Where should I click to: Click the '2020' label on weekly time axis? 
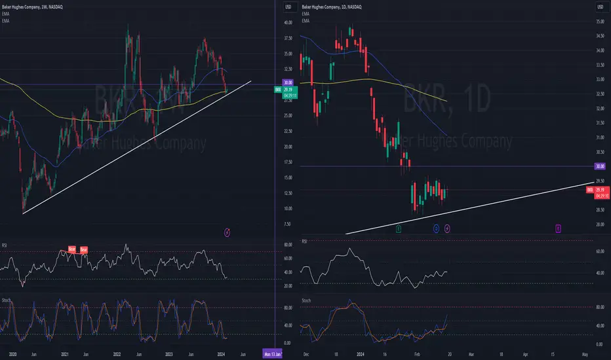(13, 355)
